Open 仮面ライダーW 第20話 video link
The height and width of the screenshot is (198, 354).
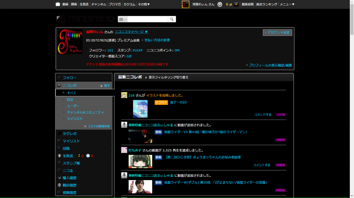pos(216,182)
